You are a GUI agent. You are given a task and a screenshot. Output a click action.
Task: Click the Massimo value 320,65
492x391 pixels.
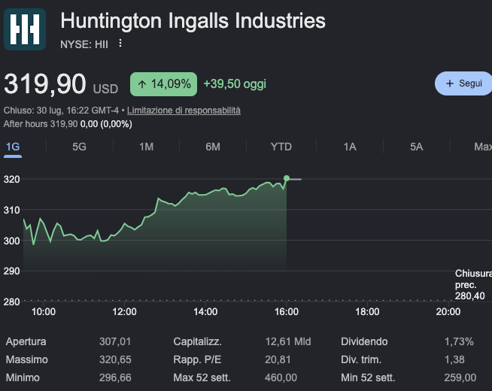coord(115,359)
